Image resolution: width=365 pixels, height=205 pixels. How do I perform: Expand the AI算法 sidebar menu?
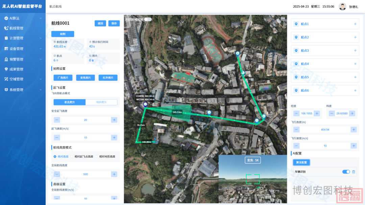[x=22, y=18]
